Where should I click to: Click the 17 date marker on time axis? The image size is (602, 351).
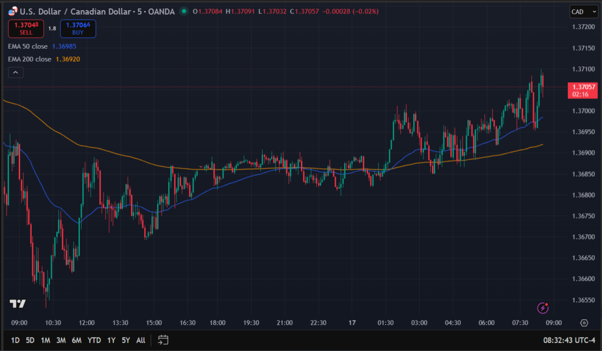click(x=352, y=323)
